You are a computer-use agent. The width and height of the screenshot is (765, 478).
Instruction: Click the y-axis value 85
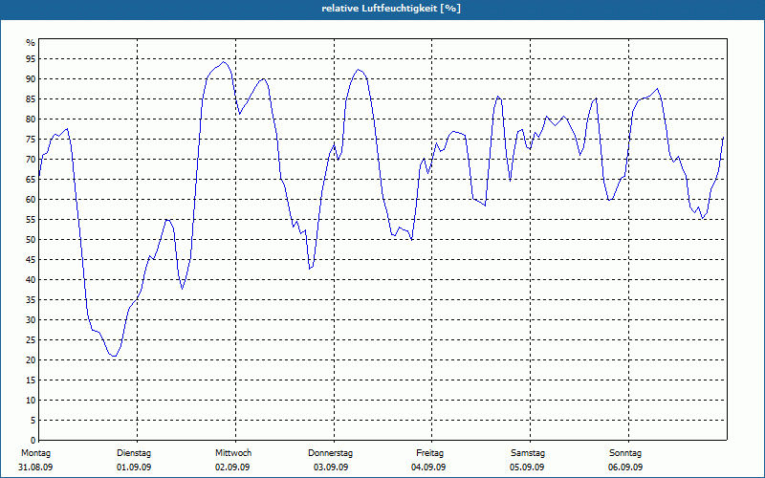tap(31, 99)
